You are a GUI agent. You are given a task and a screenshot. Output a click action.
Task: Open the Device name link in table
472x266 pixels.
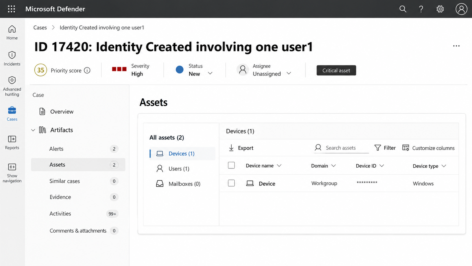pos(267,183)
